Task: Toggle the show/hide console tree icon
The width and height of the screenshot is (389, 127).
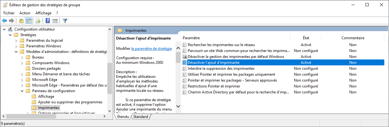Action: tap(28, 21)
